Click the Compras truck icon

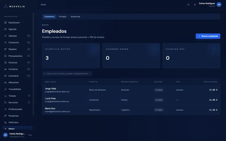click(5, 69)
